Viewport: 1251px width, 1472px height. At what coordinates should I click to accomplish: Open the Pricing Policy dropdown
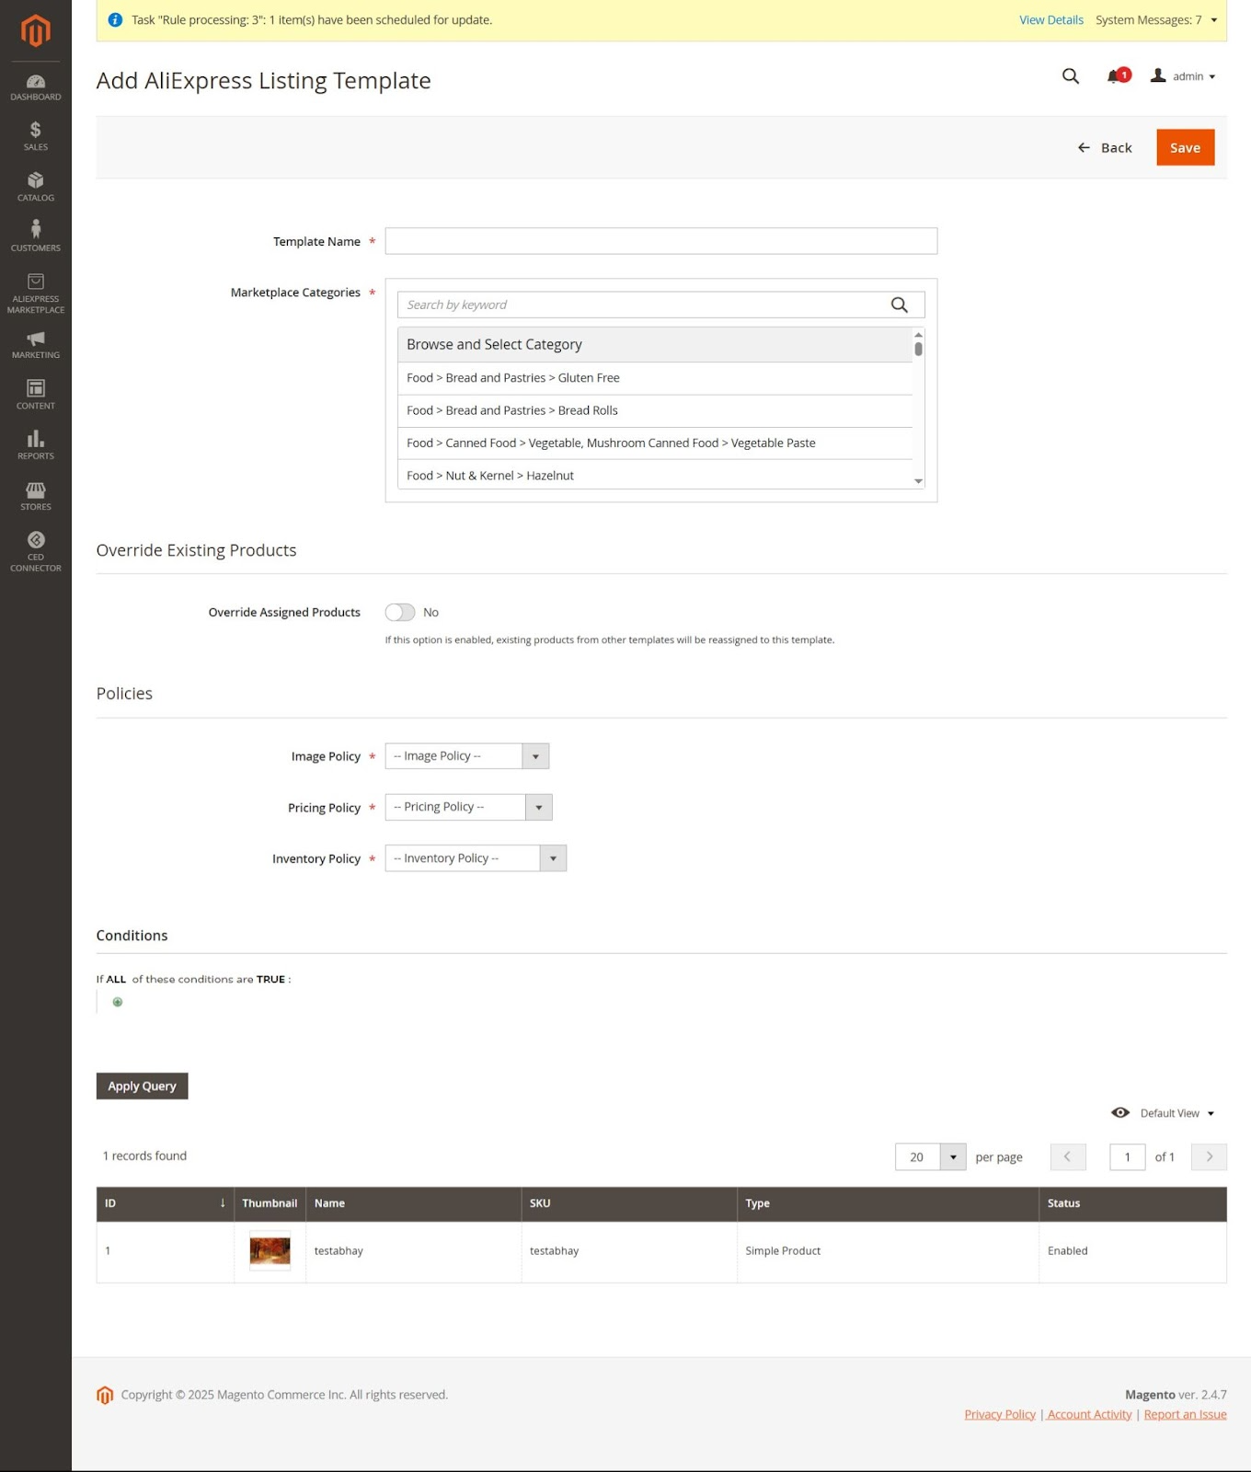coord(468,807)
